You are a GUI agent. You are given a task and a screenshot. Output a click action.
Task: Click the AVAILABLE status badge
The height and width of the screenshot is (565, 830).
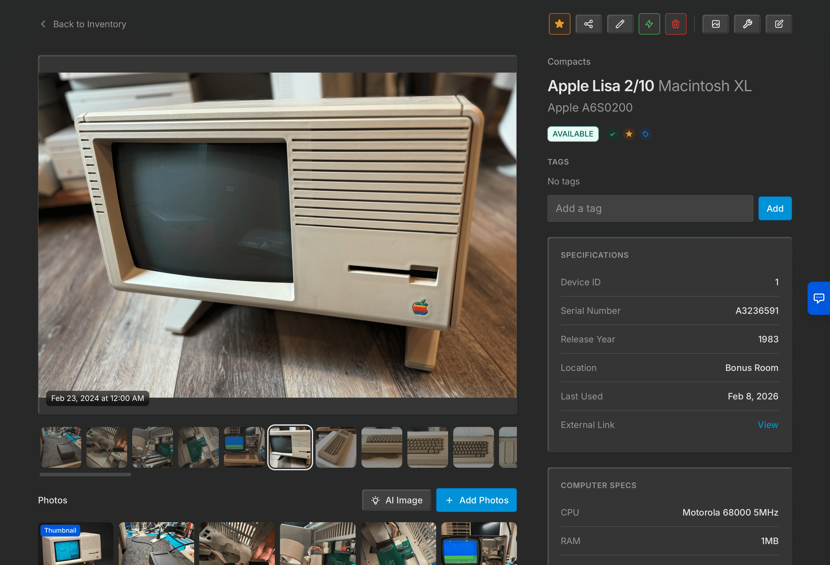(x=573, y=134)
